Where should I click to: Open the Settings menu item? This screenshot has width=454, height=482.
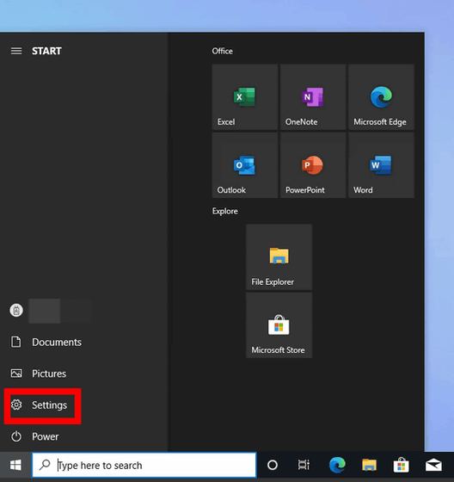[42, 405]
